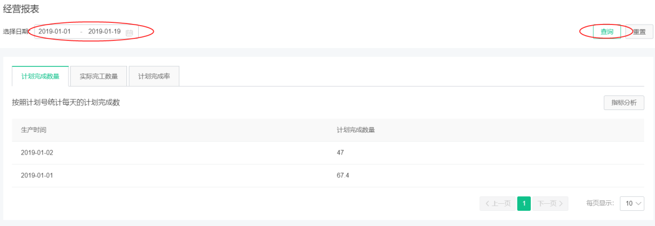Viewport: 655px width, 226px height.
Task: Open the 计划完成率 tab
Action: pos(154,77)
